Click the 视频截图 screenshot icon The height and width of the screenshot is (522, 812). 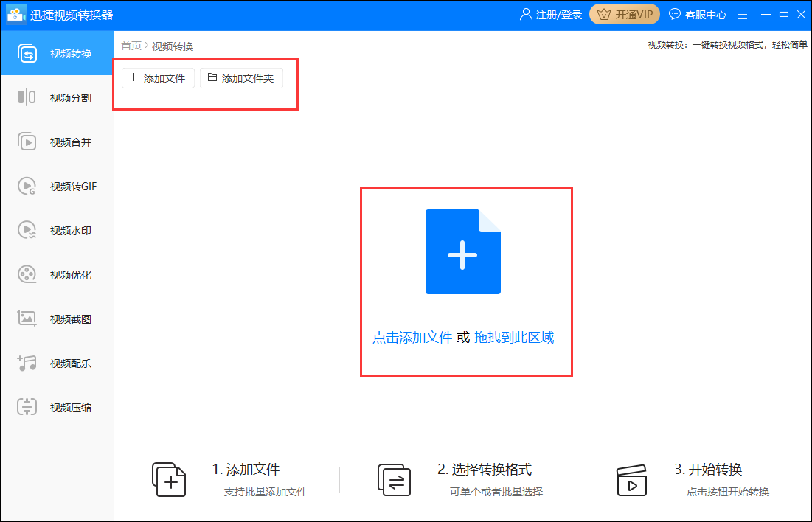(x=27, y=319)
